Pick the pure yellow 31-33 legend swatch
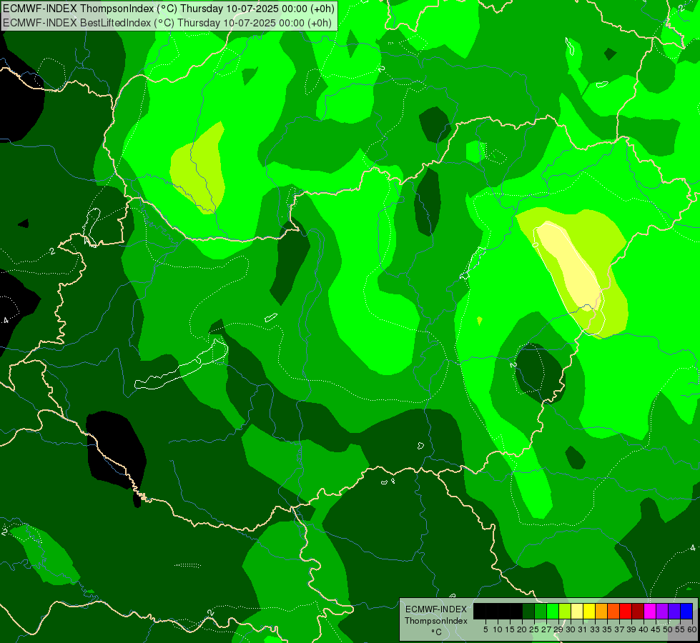Image resolution: width=700 pixels, height=643 pixels. (x=589, y=611)
